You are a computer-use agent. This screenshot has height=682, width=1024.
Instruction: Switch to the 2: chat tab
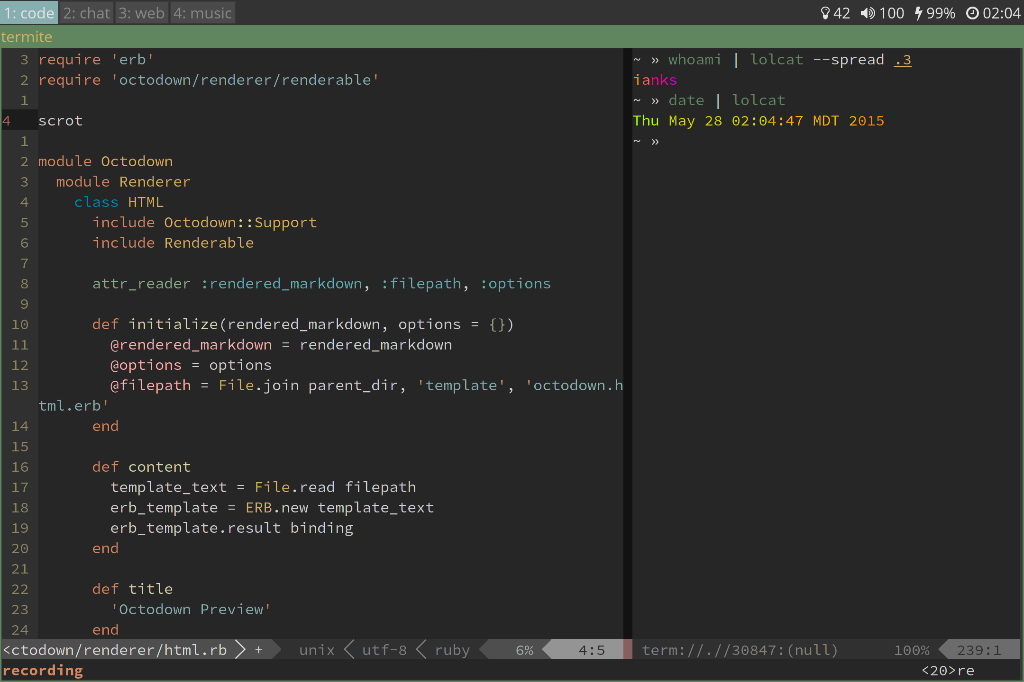85,11
